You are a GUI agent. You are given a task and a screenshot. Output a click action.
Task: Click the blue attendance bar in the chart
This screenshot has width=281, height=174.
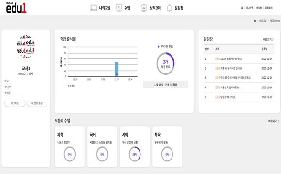point(116,69)
